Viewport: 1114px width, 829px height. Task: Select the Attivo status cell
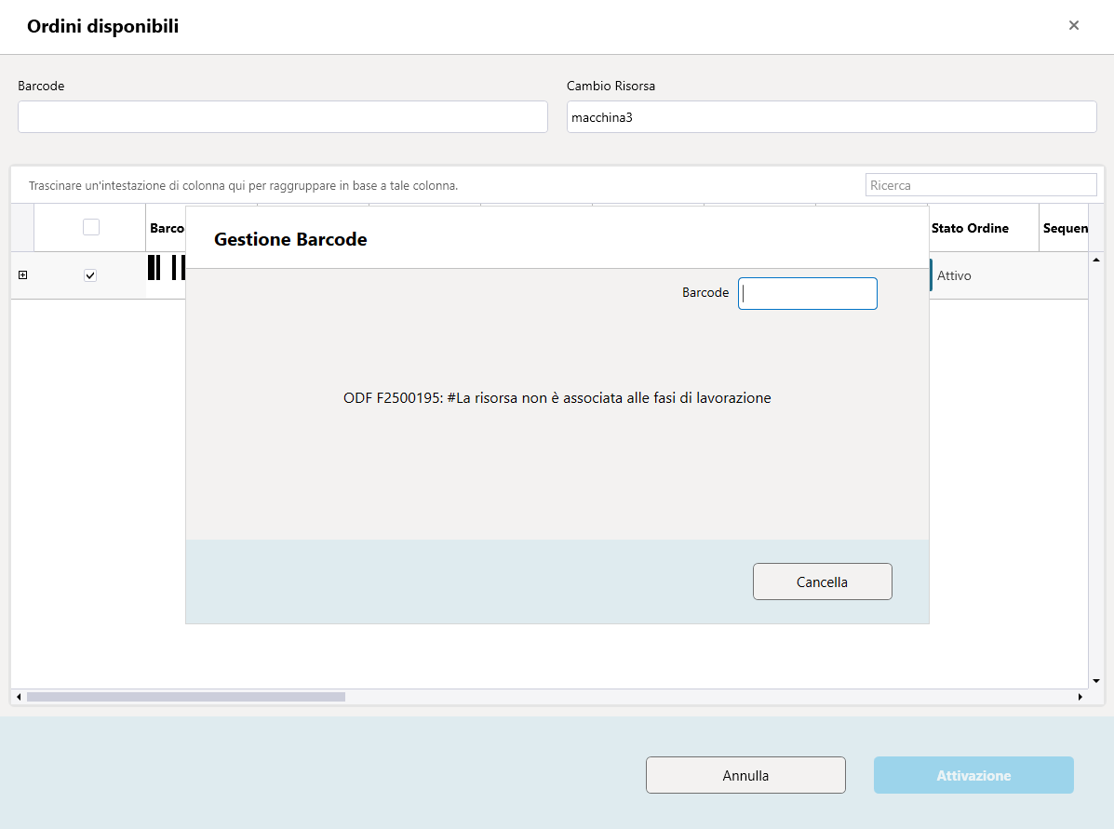[x=1009, y=275]
